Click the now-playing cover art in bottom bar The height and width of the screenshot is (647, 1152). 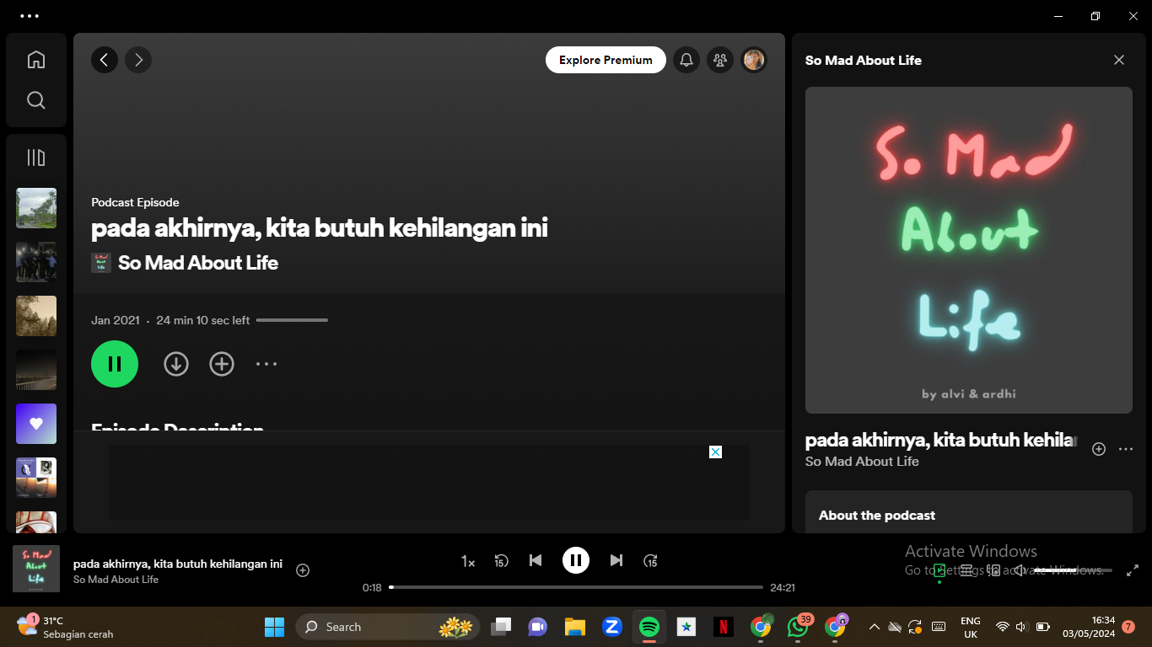coord(36,569)
